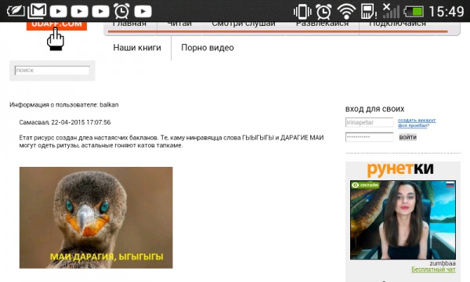This screenshot has height=282, width=470.
Task: Tap the Wi-Fi status icon
Action: pos(346,12)
